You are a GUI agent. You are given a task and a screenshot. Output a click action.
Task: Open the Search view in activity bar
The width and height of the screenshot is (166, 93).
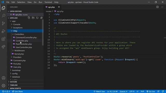tap(3, 16)
